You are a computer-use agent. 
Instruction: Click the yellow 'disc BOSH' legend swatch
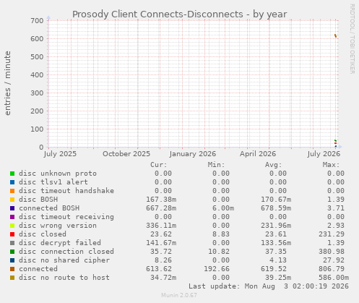(x=12, y=200)
